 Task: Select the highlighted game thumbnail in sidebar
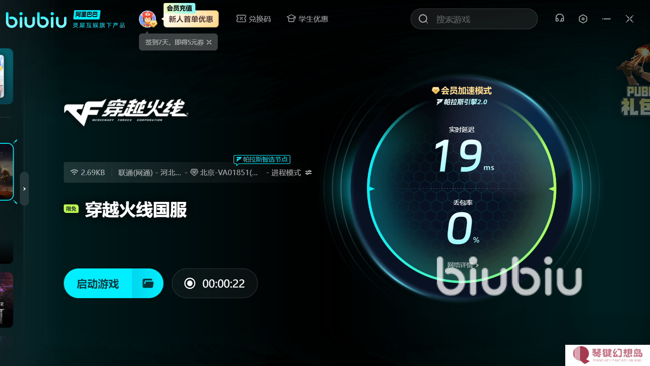pos(6,172)
